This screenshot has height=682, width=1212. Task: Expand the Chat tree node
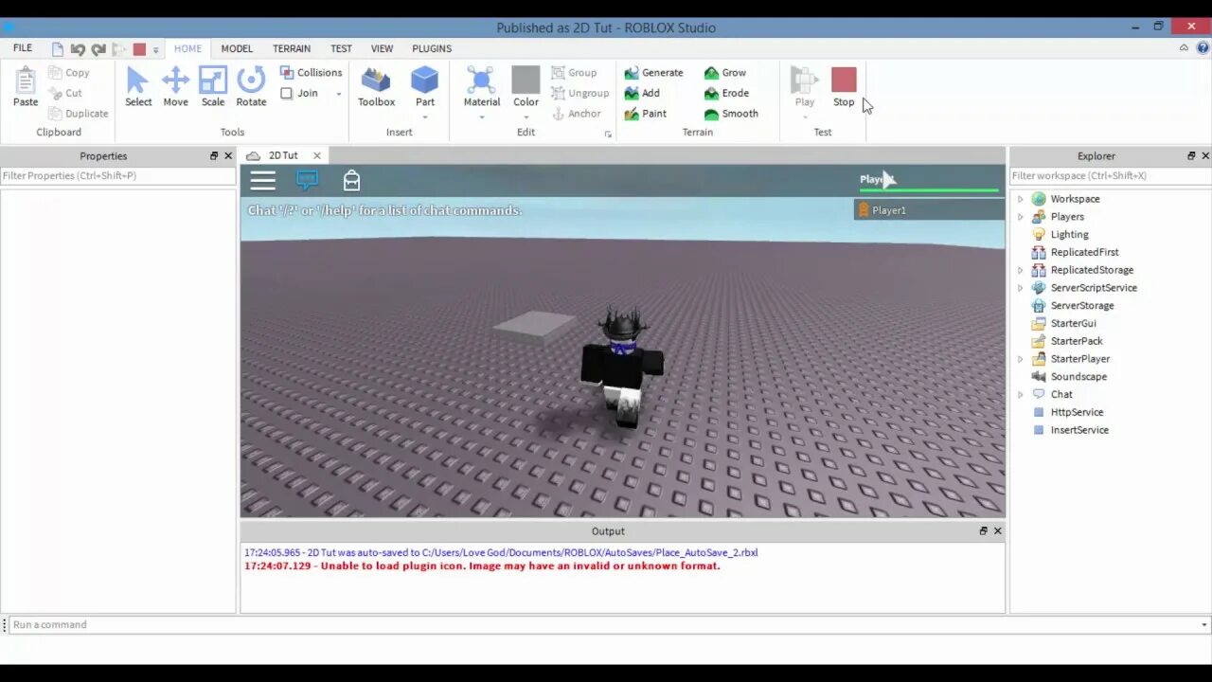[1020, 394]
